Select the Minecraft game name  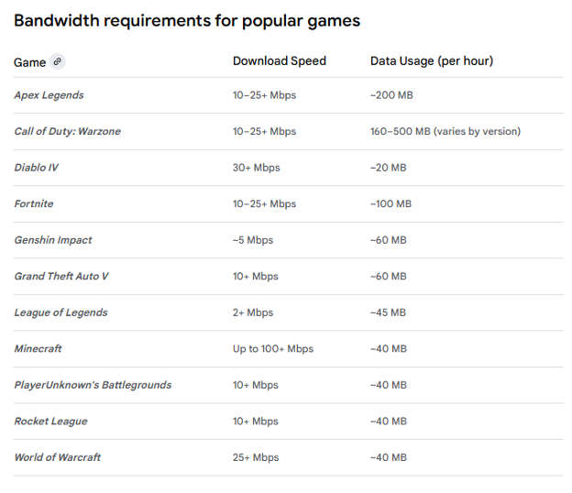[x=38, y=348]
